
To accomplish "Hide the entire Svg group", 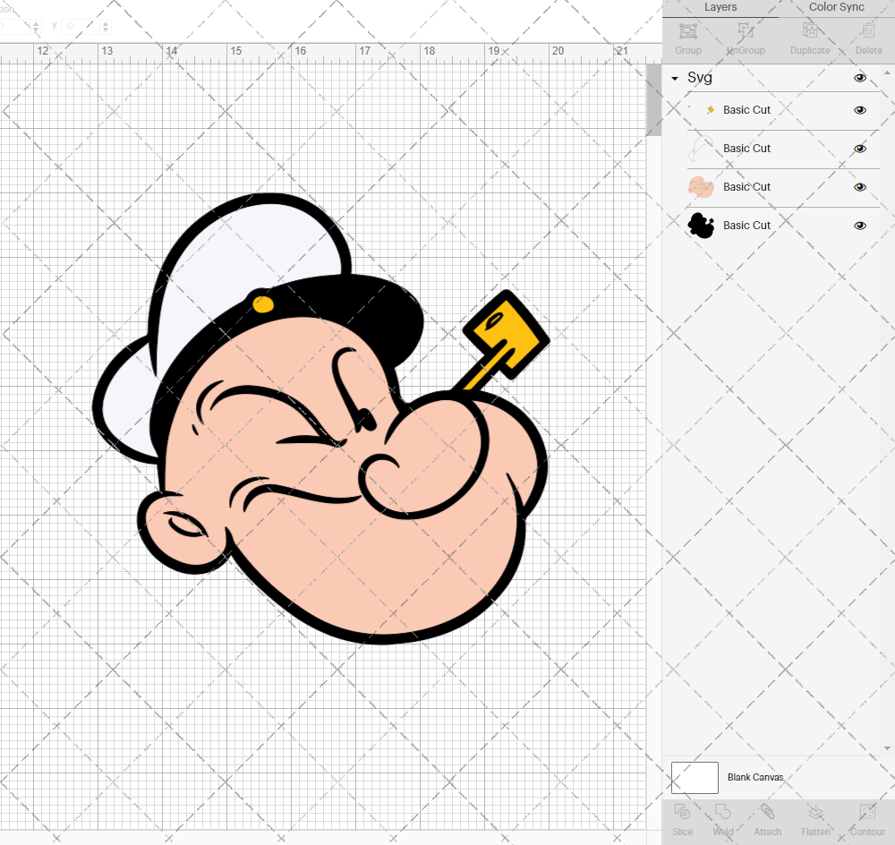I will pyautogui.click(x=859, y=78).
